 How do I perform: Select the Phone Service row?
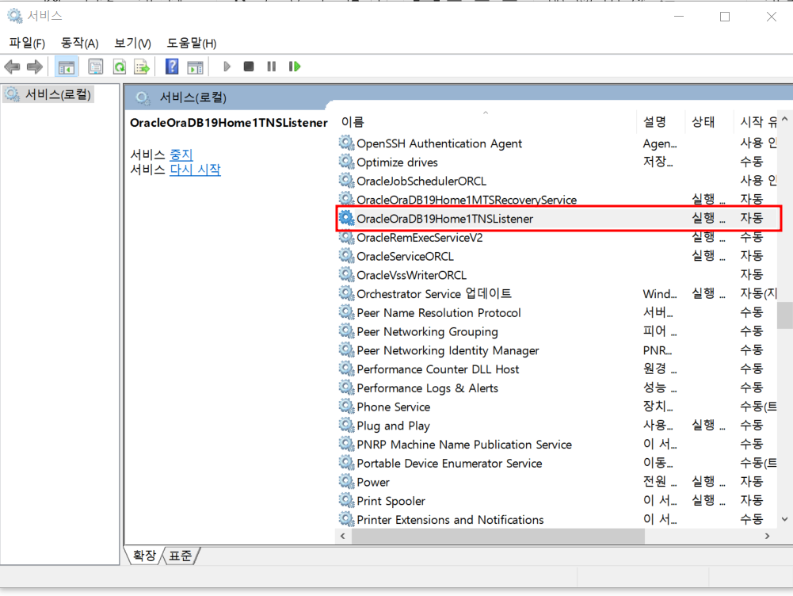(x=557, y=407)
